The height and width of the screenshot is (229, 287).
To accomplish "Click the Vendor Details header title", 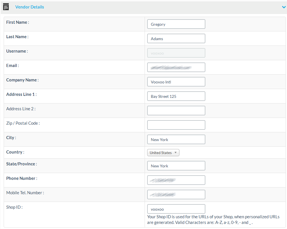I will [x=30, y=7].
